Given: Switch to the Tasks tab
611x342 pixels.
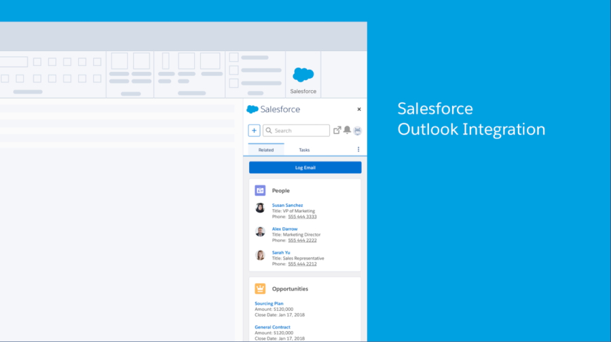Looking at the screenshot, I should (x=304, y=150).
